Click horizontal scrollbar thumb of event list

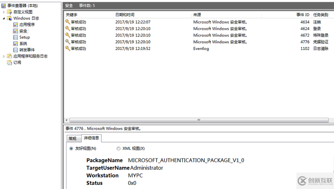tap(199, 120)
